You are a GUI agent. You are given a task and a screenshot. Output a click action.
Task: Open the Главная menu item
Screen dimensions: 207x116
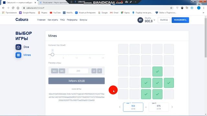click(x=41, y=20)
